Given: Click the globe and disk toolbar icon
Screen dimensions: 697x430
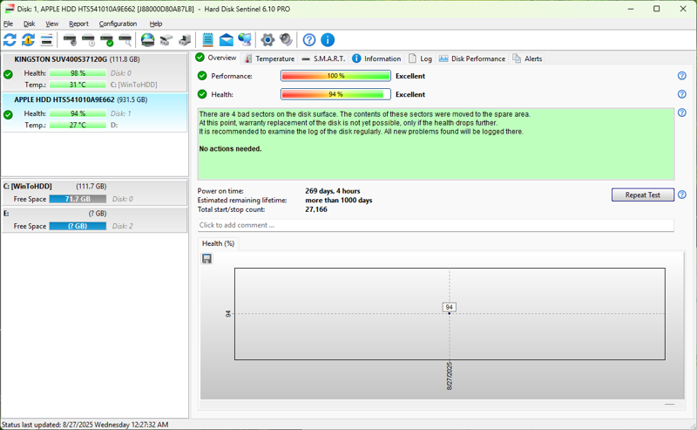Looking at the screenshot, I should pos(147,40).
